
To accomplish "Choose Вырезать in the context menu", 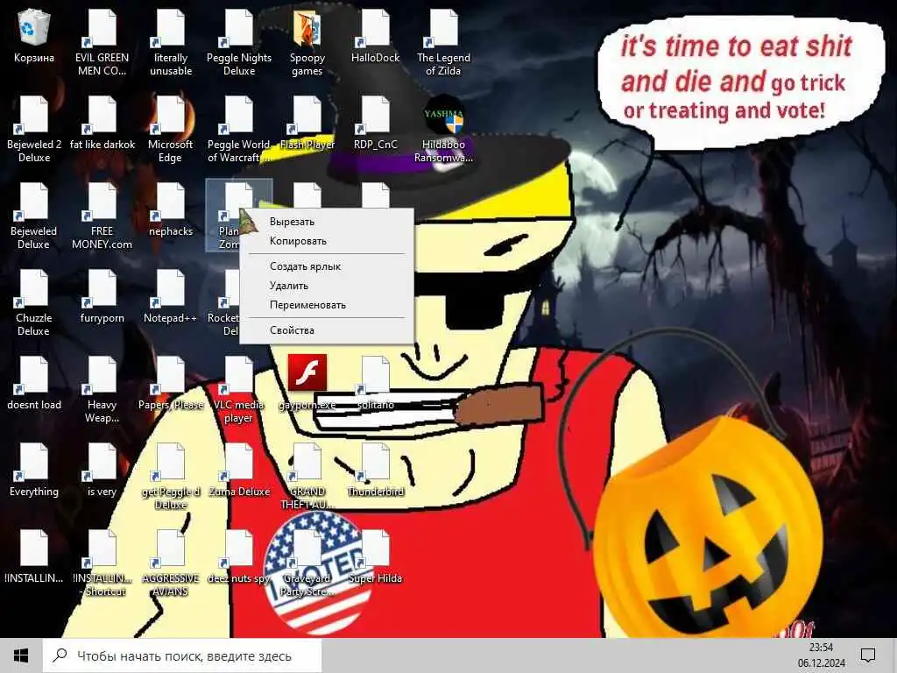I will pyautogui.click(x=327, y=222).
